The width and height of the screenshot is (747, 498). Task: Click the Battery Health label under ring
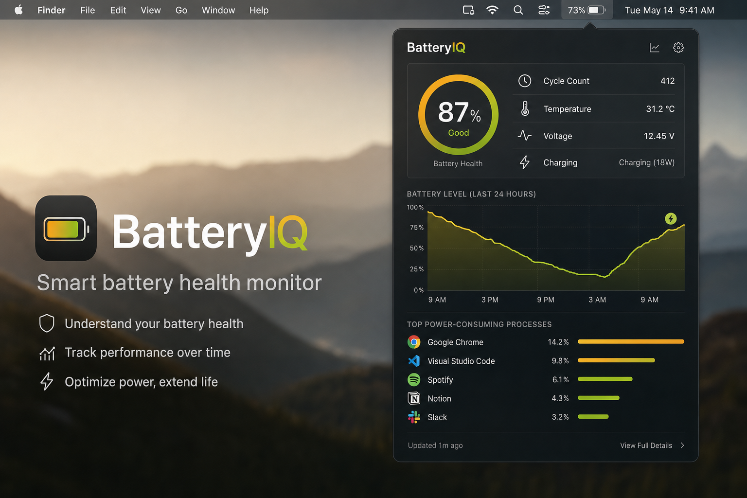pos(458,164)
